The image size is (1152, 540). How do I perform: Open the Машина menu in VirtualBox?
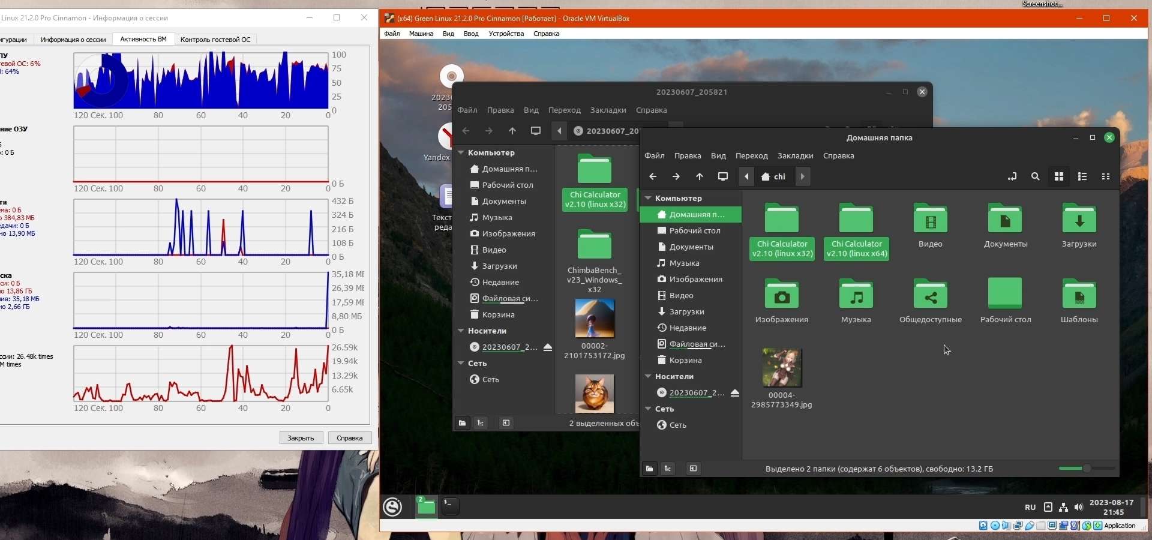coord(421,34)
